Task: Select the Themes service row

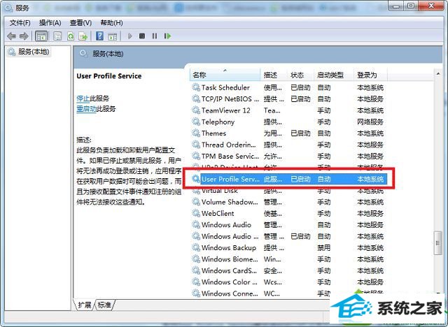Action: (x=288, y=133)
